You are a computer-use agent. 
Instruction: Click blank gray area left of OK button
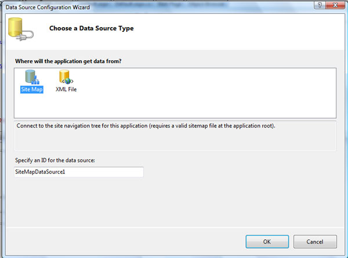click(x=145, y=241)
